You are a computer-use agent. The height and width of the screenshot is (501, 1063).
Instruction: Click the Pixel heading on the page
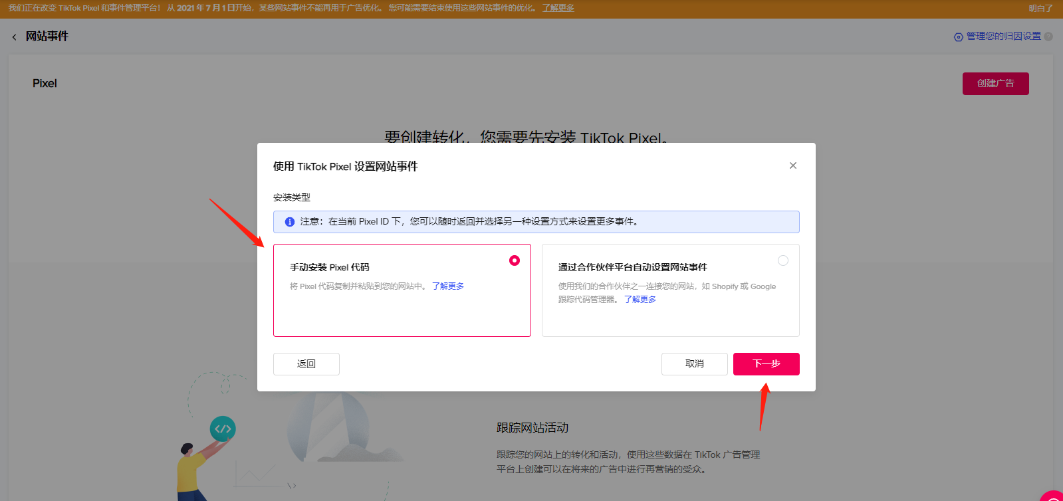(x=45, y=83)
